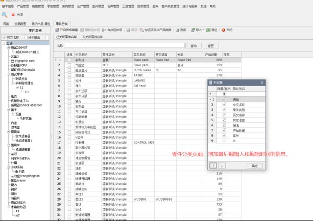
Task: Open the 帮助 menu
Action: coord(212,7)
